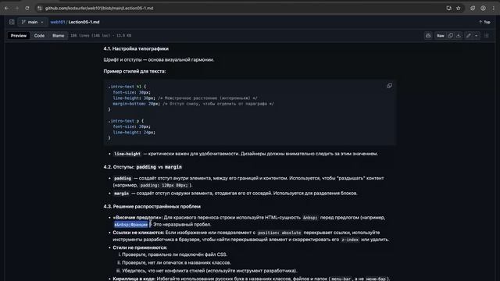Open the browser extensions icon
Image resolution: width=500 pixels, height=281 pixels.
pyautogui.click(x=473, y=9)
